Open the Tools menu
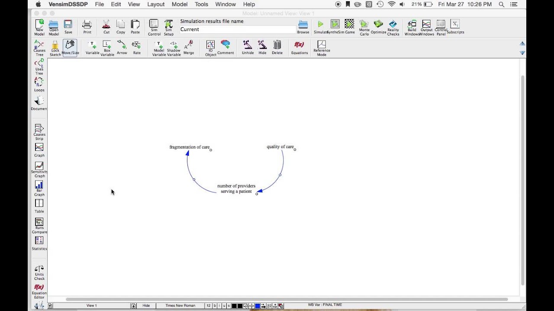 [x=201, y=4]
